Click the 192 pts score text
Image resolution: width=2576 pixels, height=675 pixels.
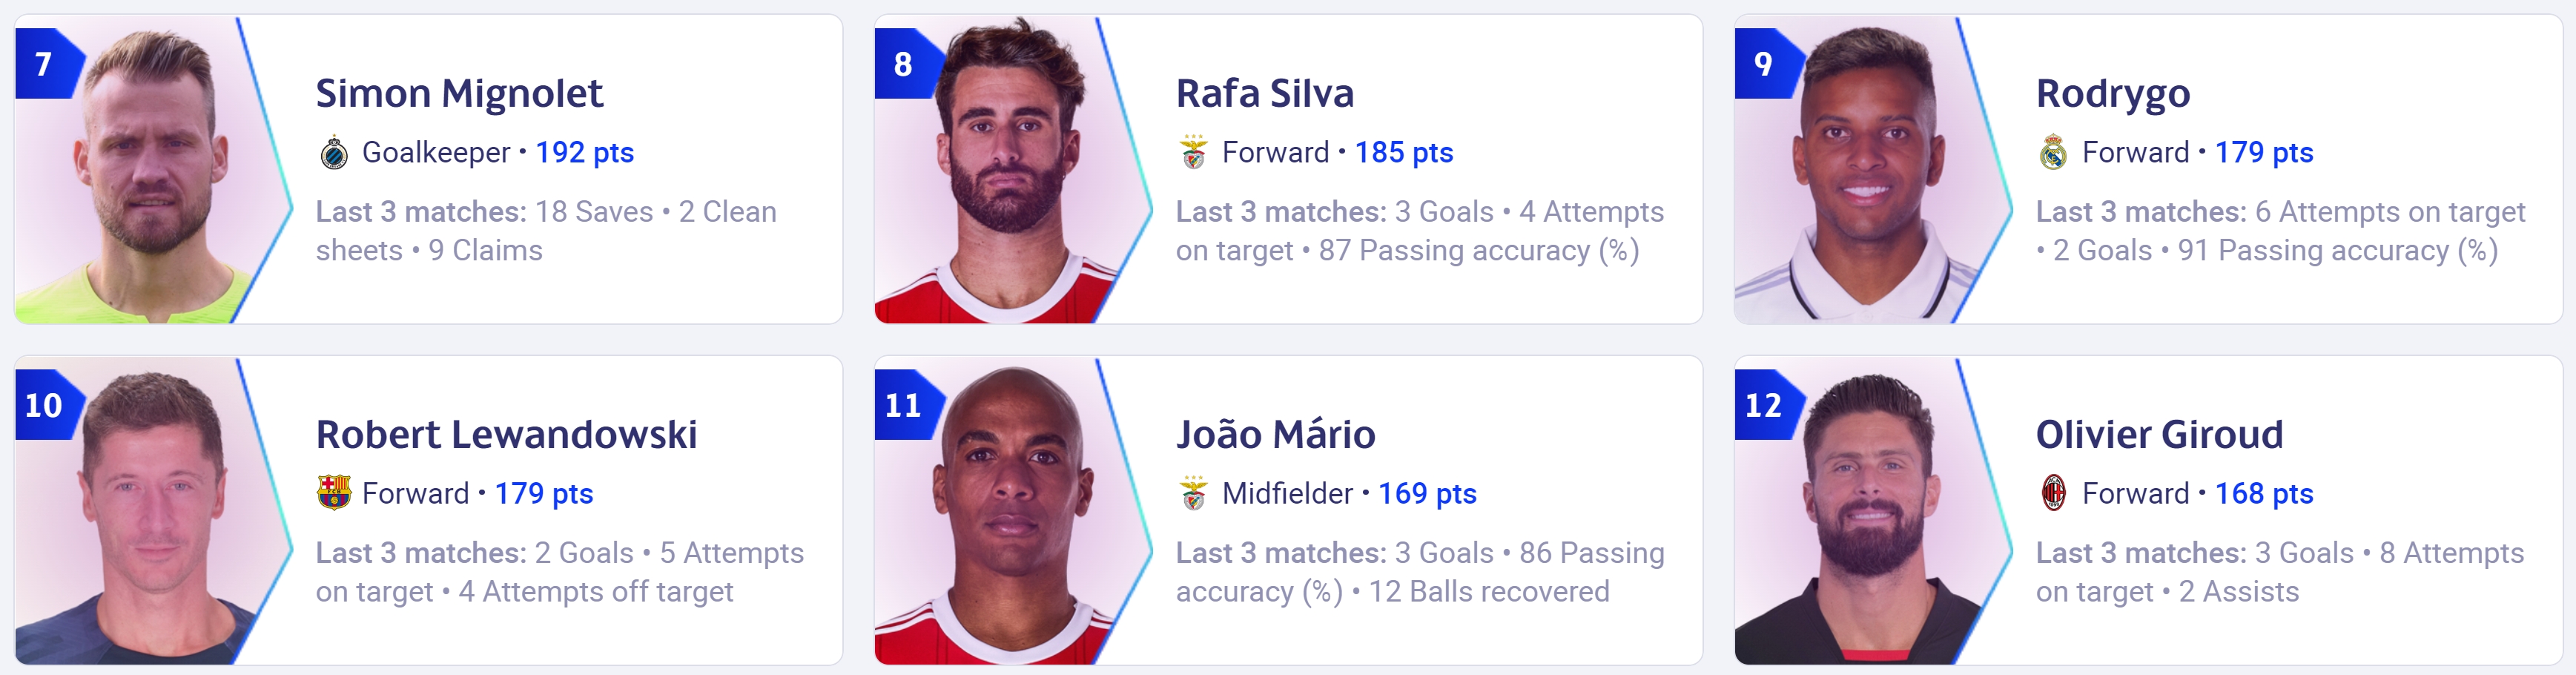[585, 152]
